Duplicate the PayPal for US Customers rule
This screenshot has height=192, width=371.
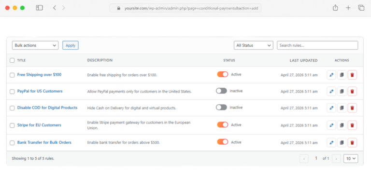(x=342, y=91)
